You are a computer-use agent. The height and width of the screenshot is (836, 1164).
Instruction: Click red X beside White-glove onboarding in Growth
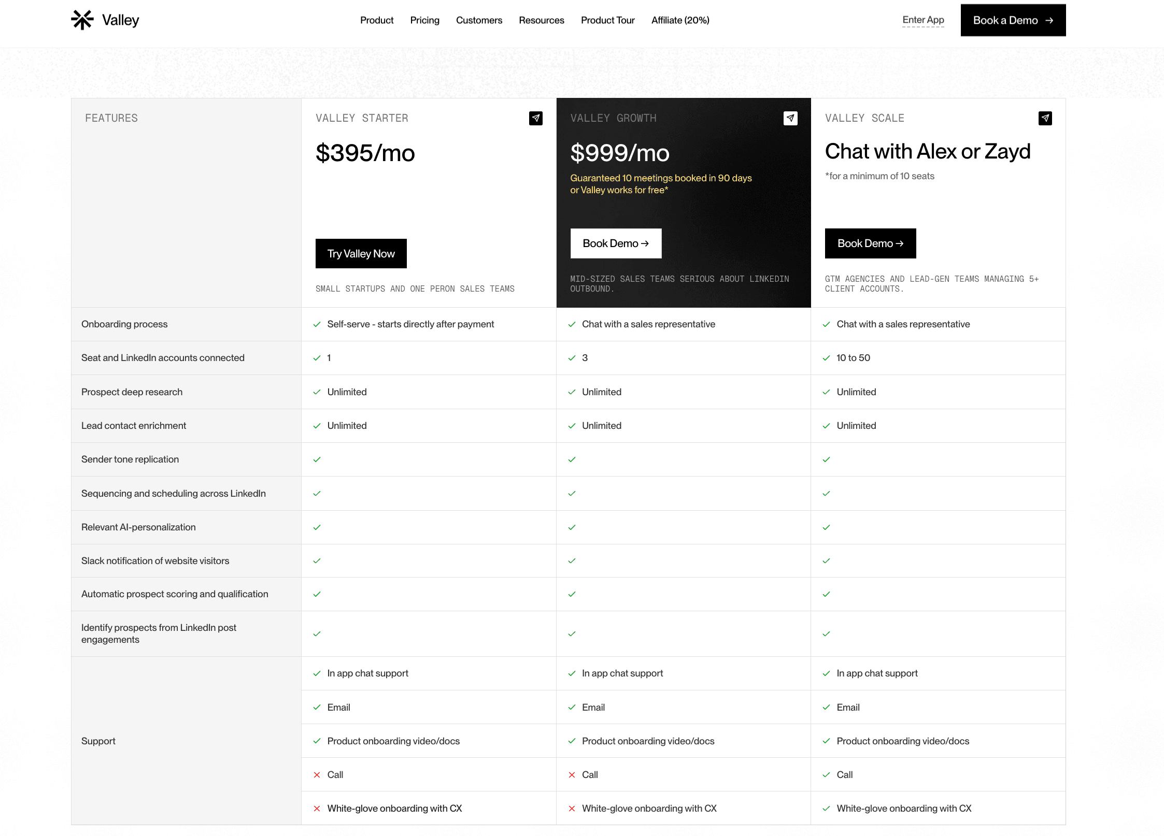coord(572,809)
